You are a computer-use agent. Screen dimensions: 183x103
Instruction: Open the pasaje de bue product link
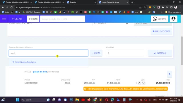(x=40, y=72)
